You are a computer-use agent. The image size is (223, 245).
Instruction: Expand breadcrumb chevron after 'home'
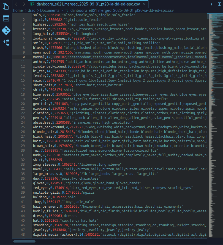click(25, 11)
